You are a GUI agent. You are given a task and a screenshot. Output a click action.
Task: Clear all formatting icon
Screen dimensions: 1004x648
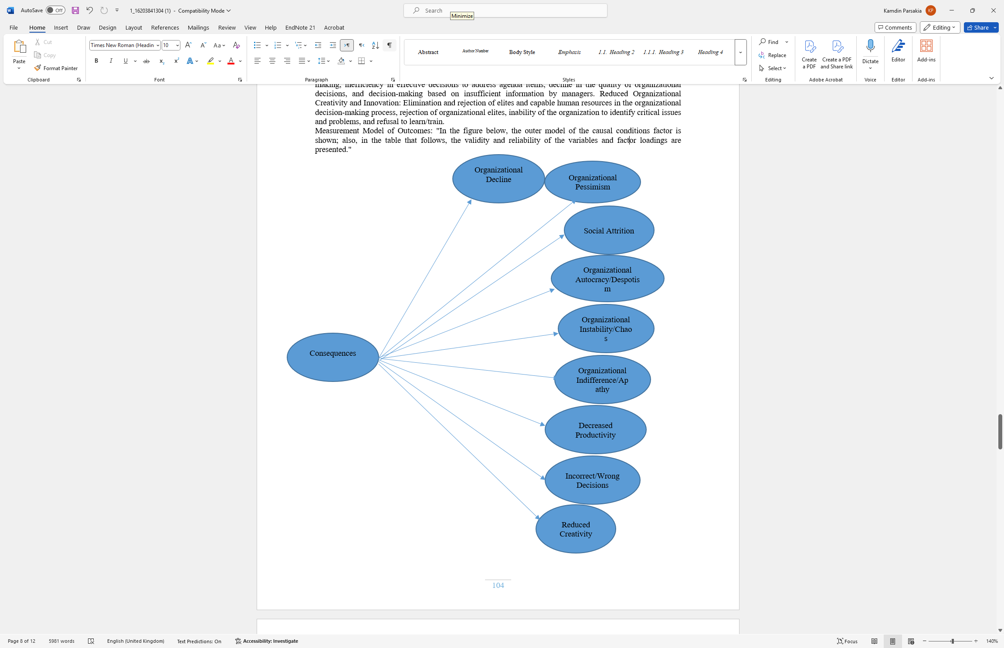(x=236, y=45)
